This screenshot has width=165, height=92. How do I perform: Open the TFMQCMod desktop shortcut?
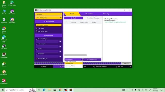pyautogui.click(x=4, y=82)
